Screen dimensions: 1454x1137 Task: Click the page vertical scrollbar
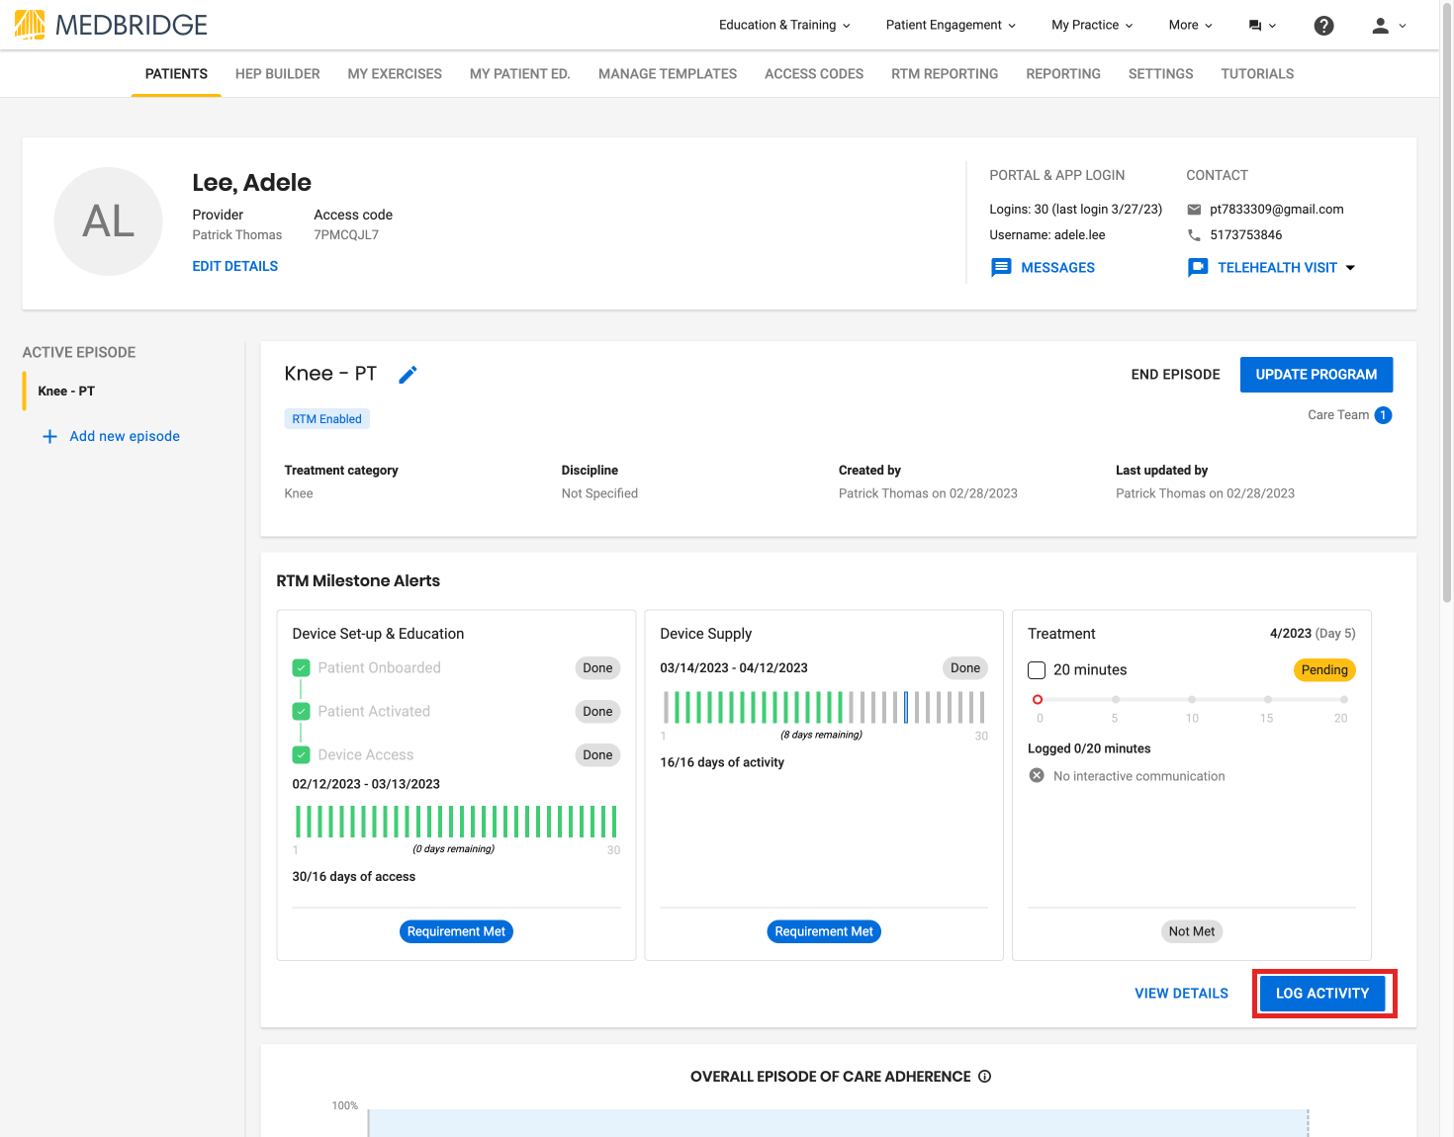coord(1447,302)
